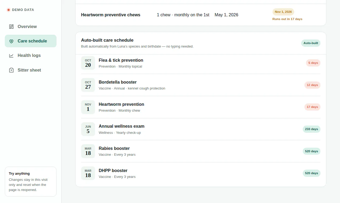
Task: Select the Annual wellness exam title
Action: tap(122, 126)
